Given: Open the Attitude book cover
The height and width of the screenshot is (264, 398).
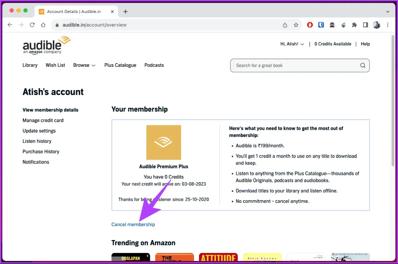Looking at the screenshot, I should 218,257.
